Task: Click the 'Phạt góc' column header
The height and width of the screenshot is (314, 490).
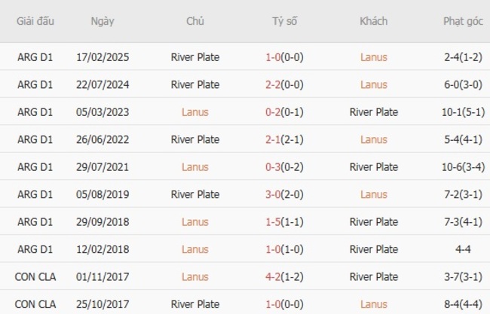Action: pyautogui.click(x=464, y=21)
